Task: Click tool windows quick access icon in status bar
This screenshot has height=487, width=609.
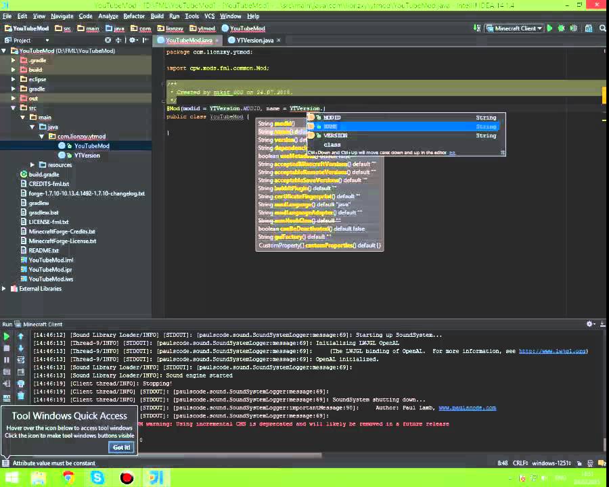Action: pos(5,463)
